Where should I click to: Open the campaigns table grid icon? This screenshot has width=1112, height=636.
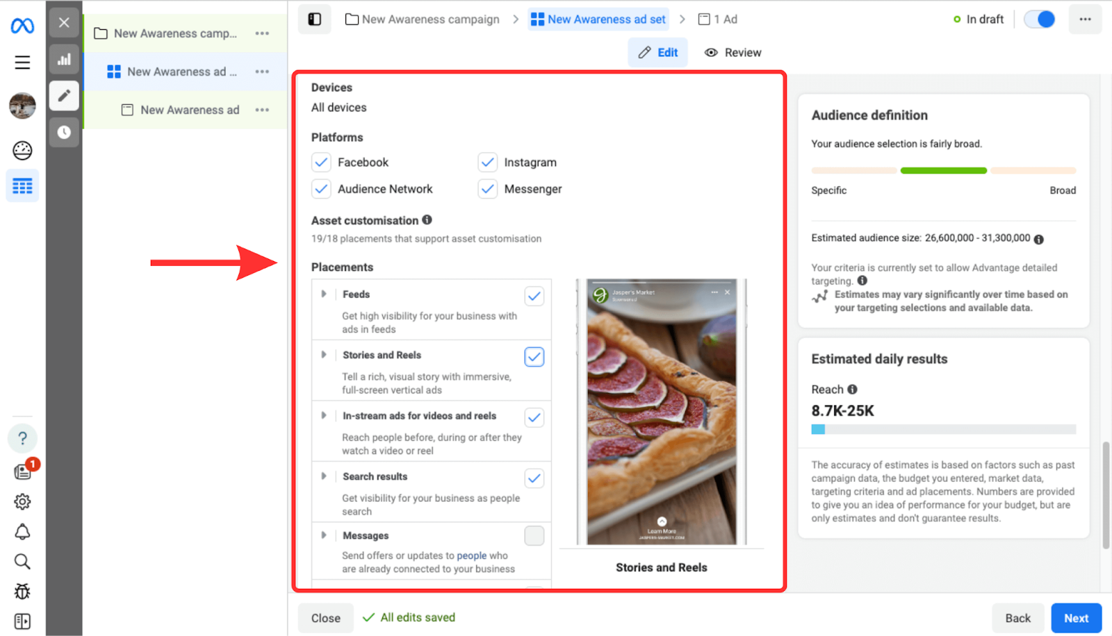click(22, 186)
